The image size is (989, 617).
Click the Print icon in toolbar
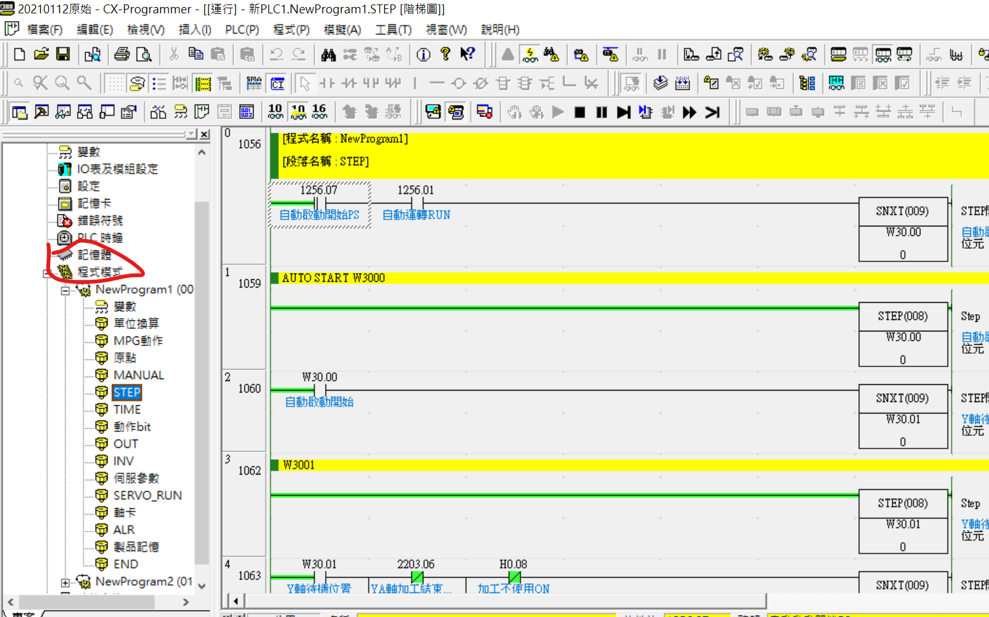[x=121, y=55]
